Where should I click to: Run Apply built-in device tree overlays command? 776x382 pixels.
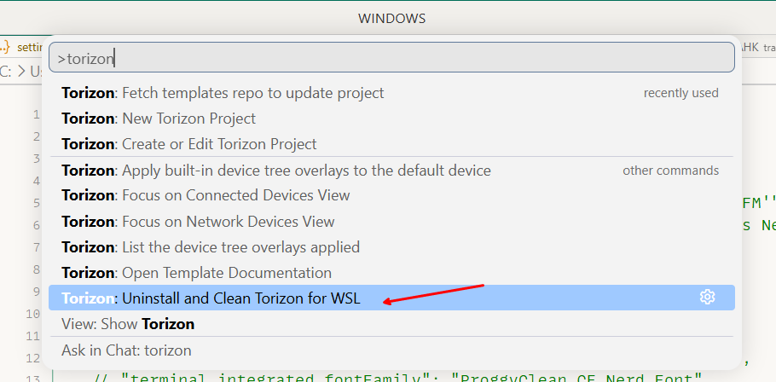pyautogui.click(x=276, y=170)
